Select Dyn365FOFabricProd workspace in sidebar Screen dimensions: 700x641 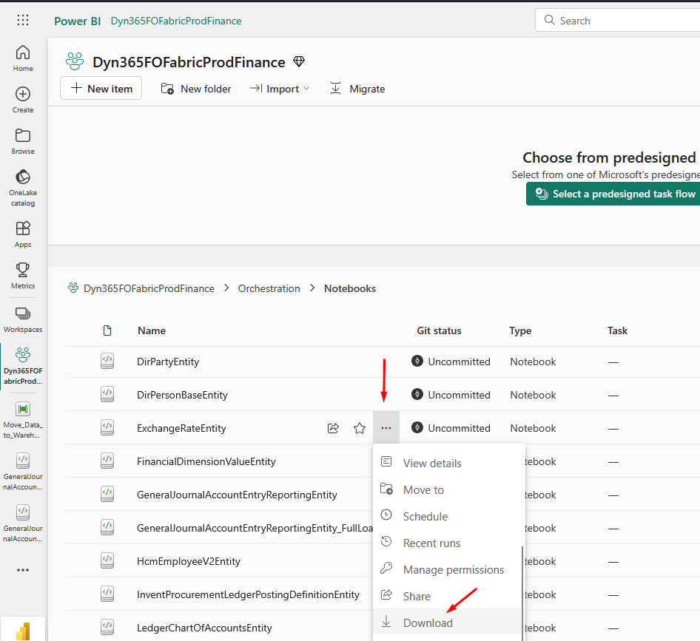(23, 366)
